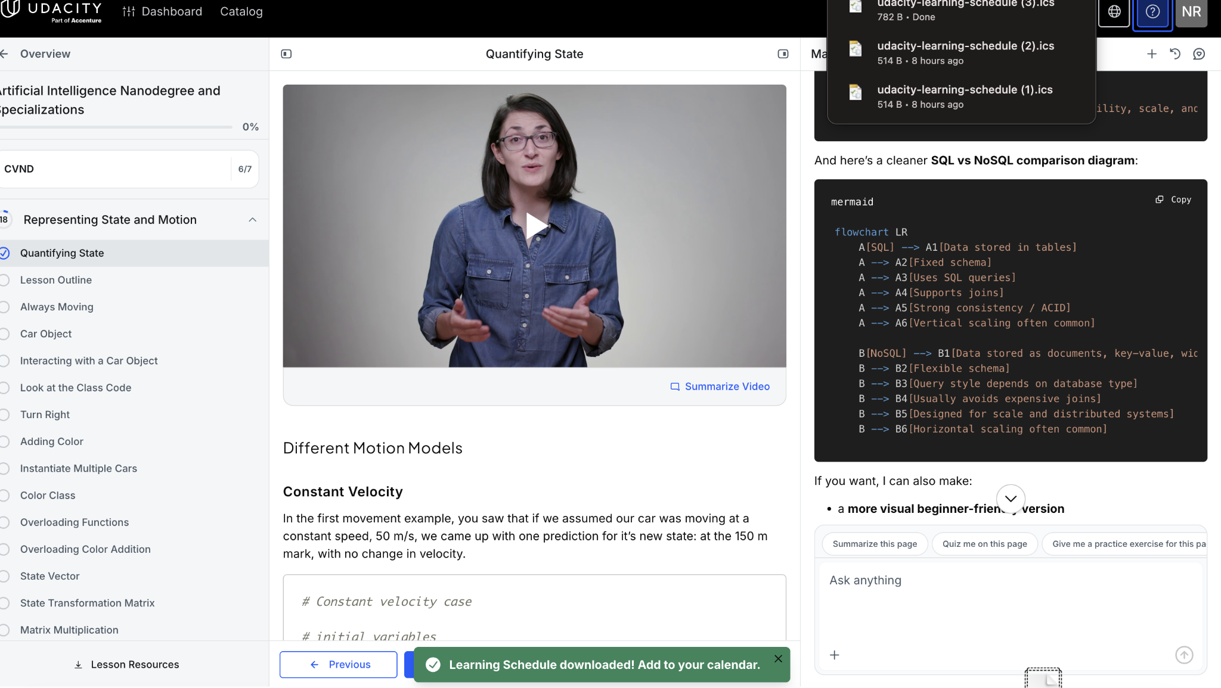
Task: Click the chat feedback bubble icon
Action: 1199,54
